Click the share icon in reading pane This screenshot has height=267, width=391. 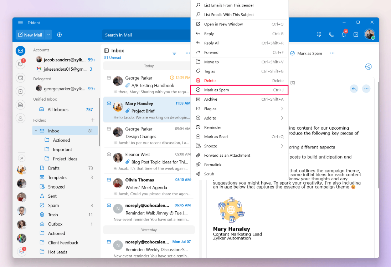[x=368, y=67]
